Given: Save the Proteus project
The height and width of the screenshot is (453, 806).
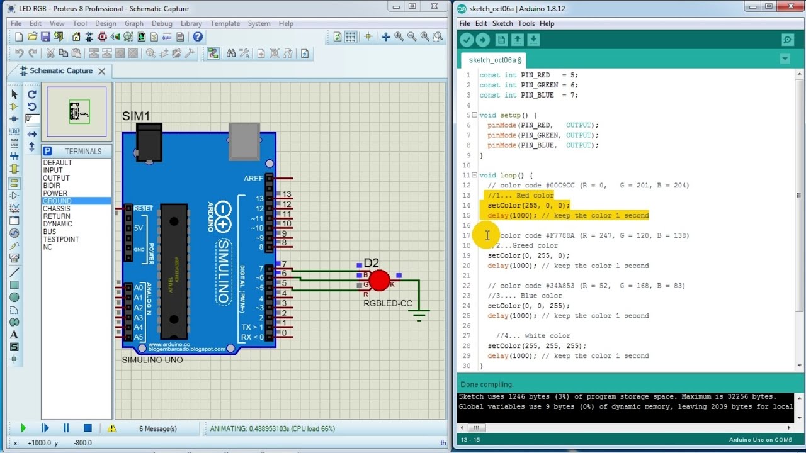Looking at the screenshot, I should (x=47, y=37).
